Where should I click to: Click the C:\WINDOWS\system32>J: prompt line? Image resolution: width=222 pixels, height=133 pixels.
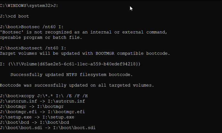click(29, 6)
